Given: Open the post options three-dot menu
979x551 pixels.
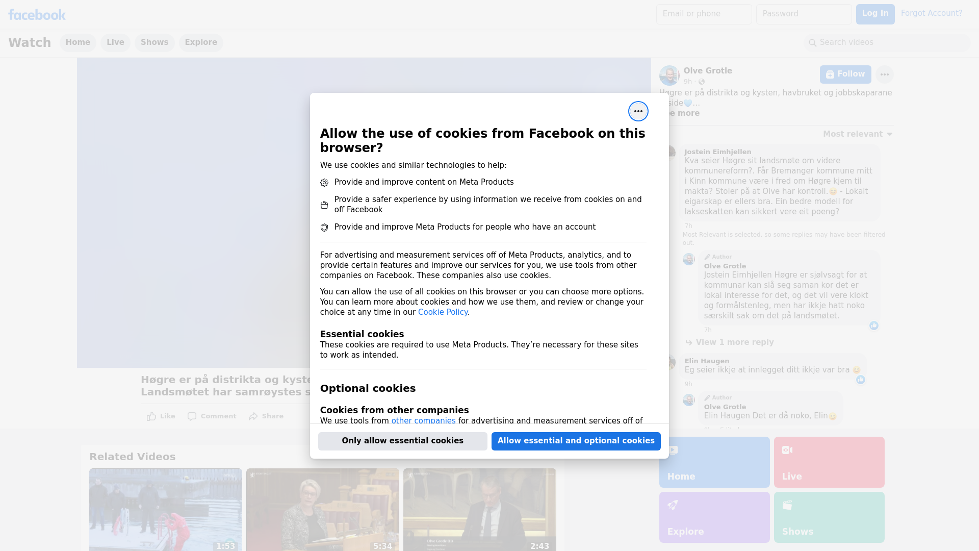Looking at the screenshot, I should [884, 74].
